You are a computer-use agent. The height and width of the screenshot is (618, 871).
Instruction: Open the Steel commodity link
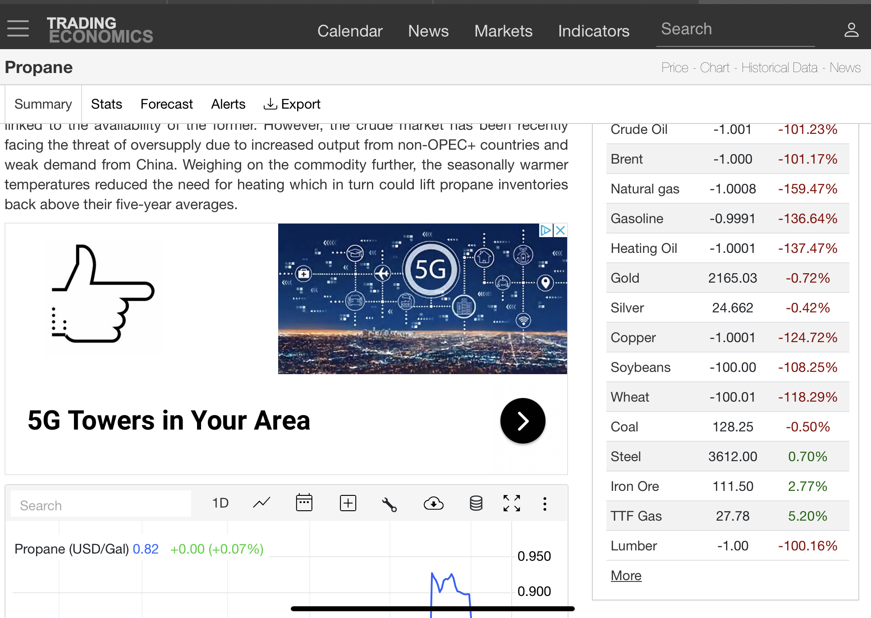click(x=625, y=457)
